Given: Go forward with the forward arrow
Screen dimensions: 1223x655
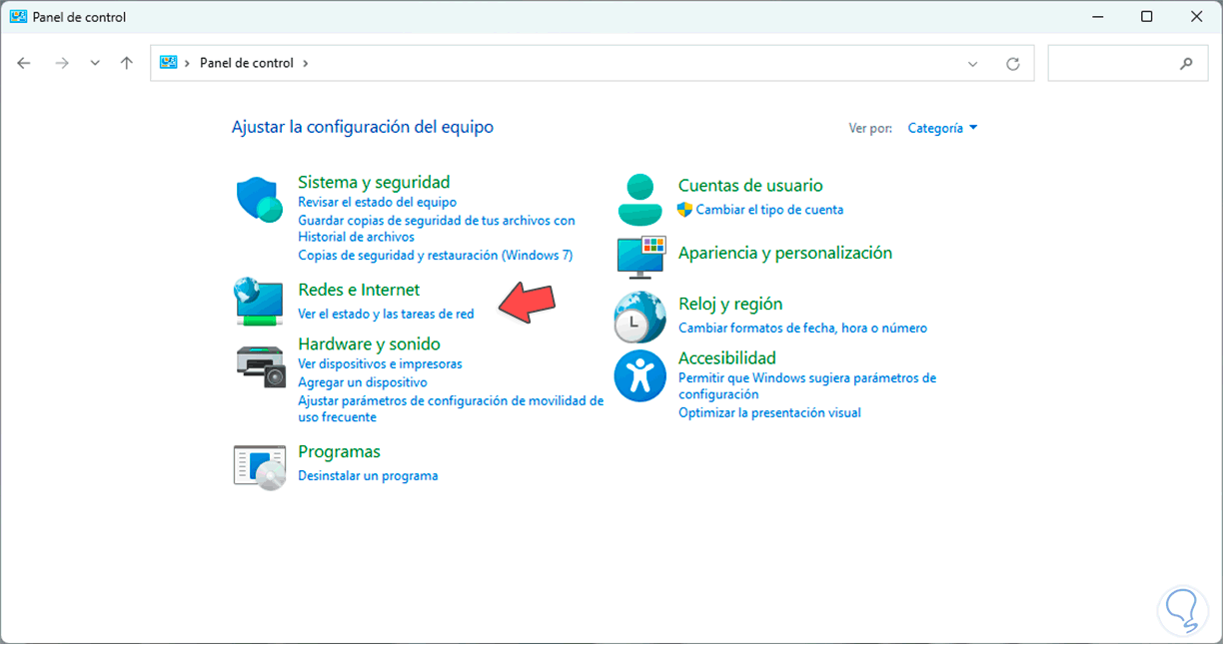Looking at the screenshot, I should pyautogui.click(x=62, y=63).
